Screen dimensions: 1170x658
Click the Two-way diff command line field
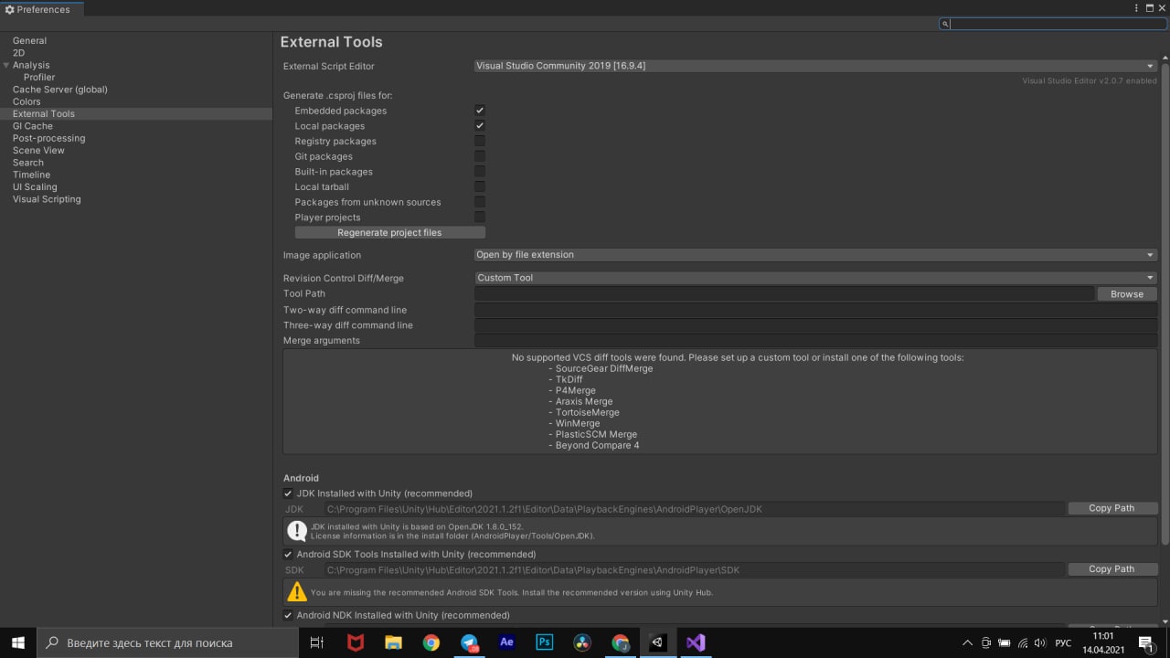815,310
